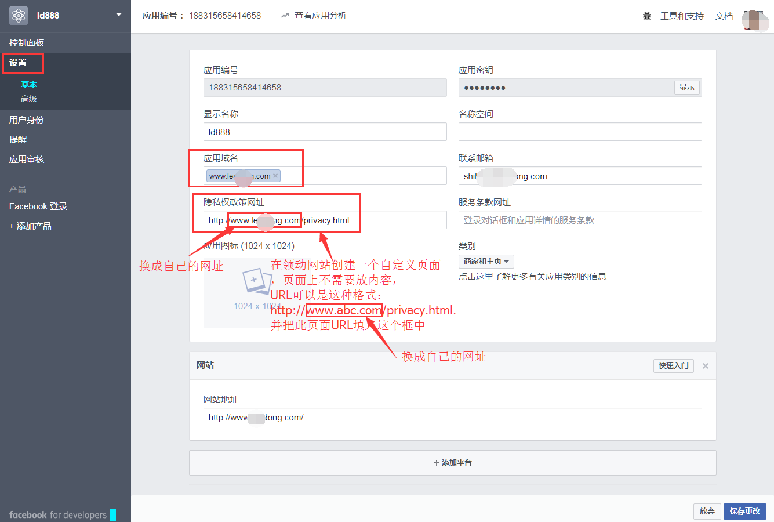774x522 pixels.
Task: Open the 商家和主页 category dropdown
Action: 486,261
